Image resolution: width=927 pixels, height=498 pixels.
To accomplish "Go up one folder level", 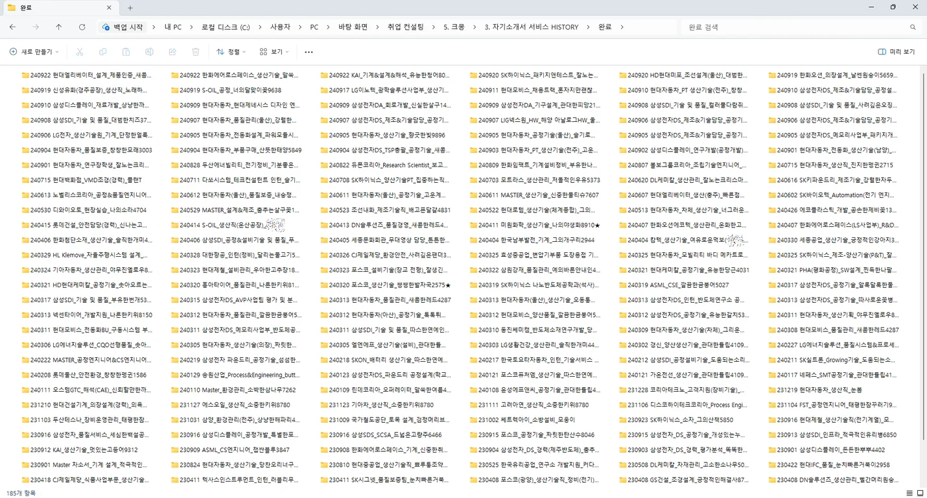I will (58, 27).
